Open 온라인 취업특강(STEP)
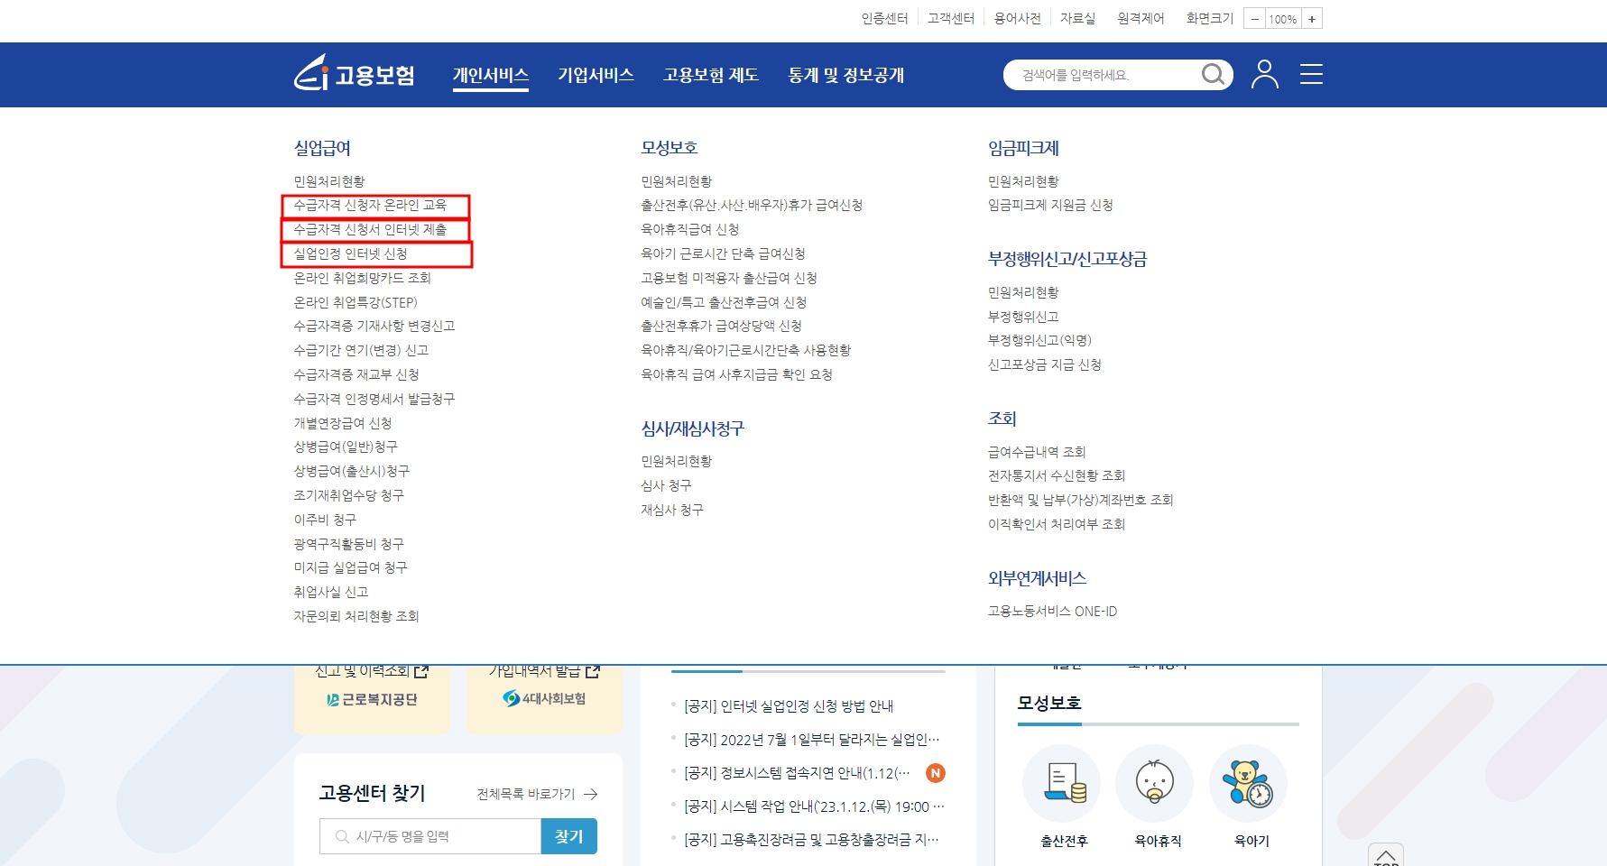 (356, 302)
